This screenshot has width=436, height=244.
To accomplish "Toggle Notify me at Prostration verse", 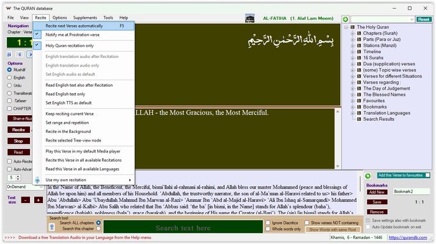I will (x=83, y=35).
